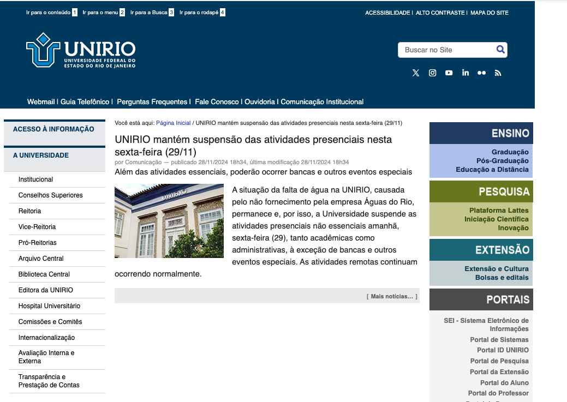This screenshot has height=402, width=567.
Task: Visit UNIRIO's YouTube channel icon
Action: [449, 73]
